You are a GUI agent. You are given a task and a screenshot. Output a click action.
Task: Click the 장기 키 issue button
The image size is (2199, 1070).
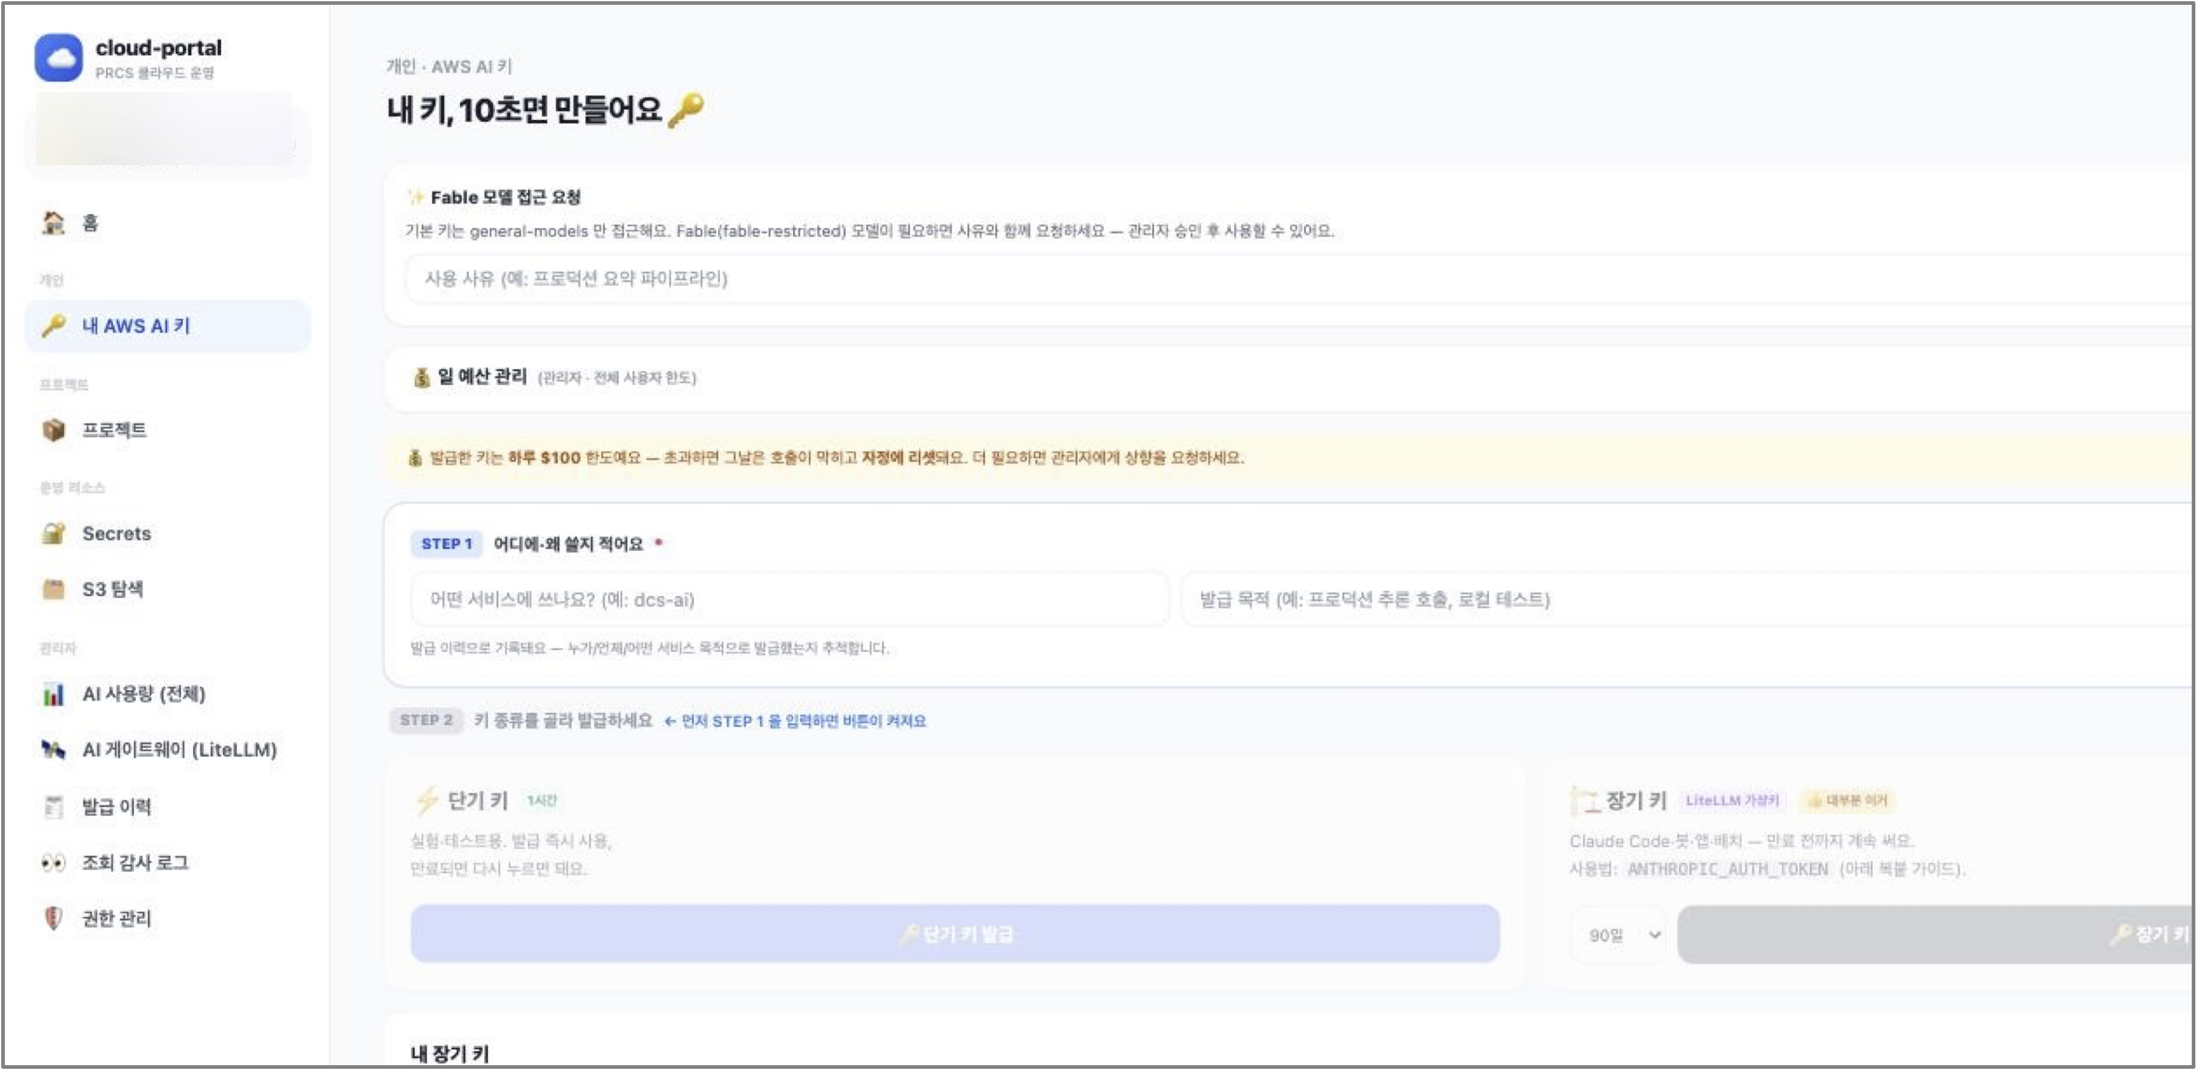1936,935
